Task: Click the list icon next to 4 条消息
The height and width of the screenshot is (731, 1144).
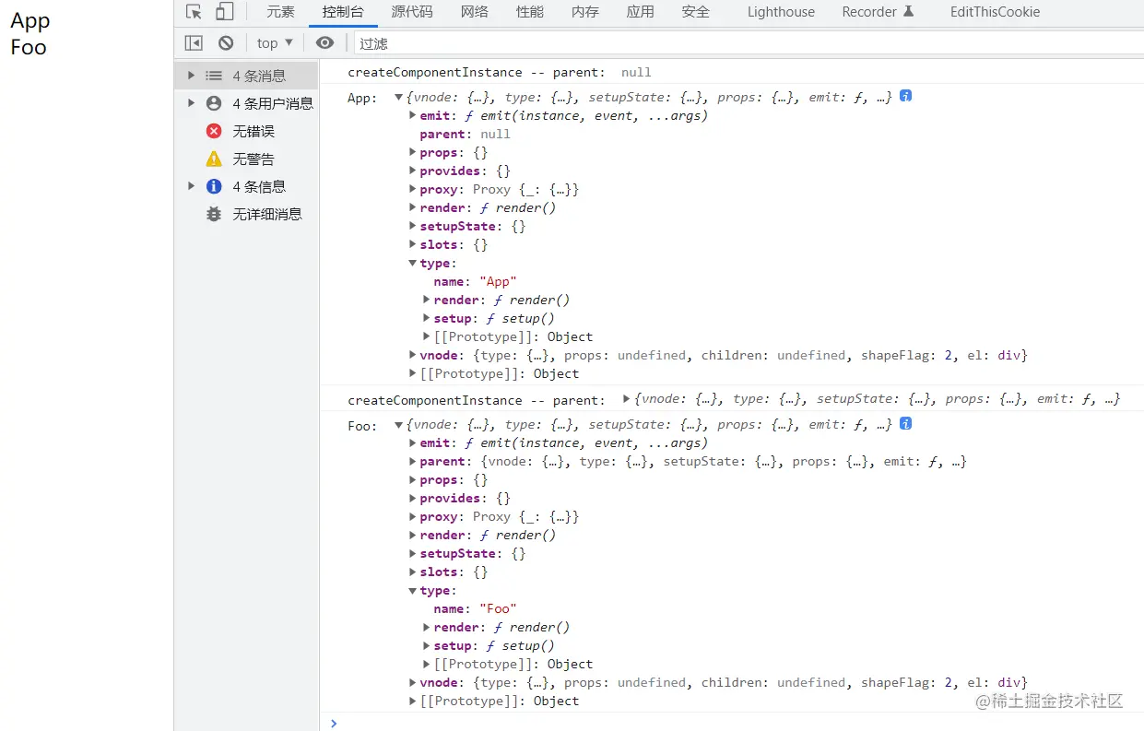Action: click(214, 76)
